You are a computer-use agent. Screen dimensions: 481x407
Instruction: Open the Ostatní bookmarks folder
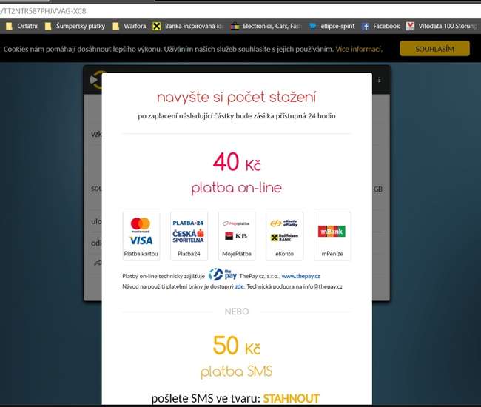point(22,26)
